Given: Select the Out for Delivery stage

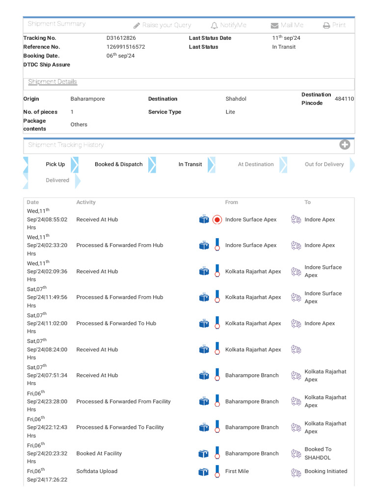Looking at the screenshot, I should pos(324,165).
